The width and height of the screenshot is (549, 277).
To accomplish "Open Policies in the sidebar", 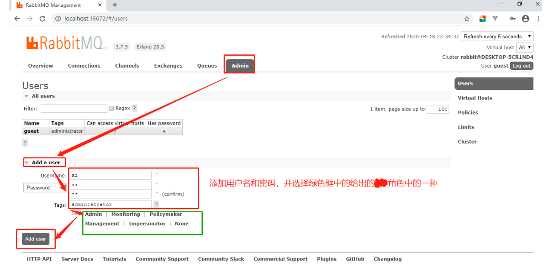I will [468, 113].
